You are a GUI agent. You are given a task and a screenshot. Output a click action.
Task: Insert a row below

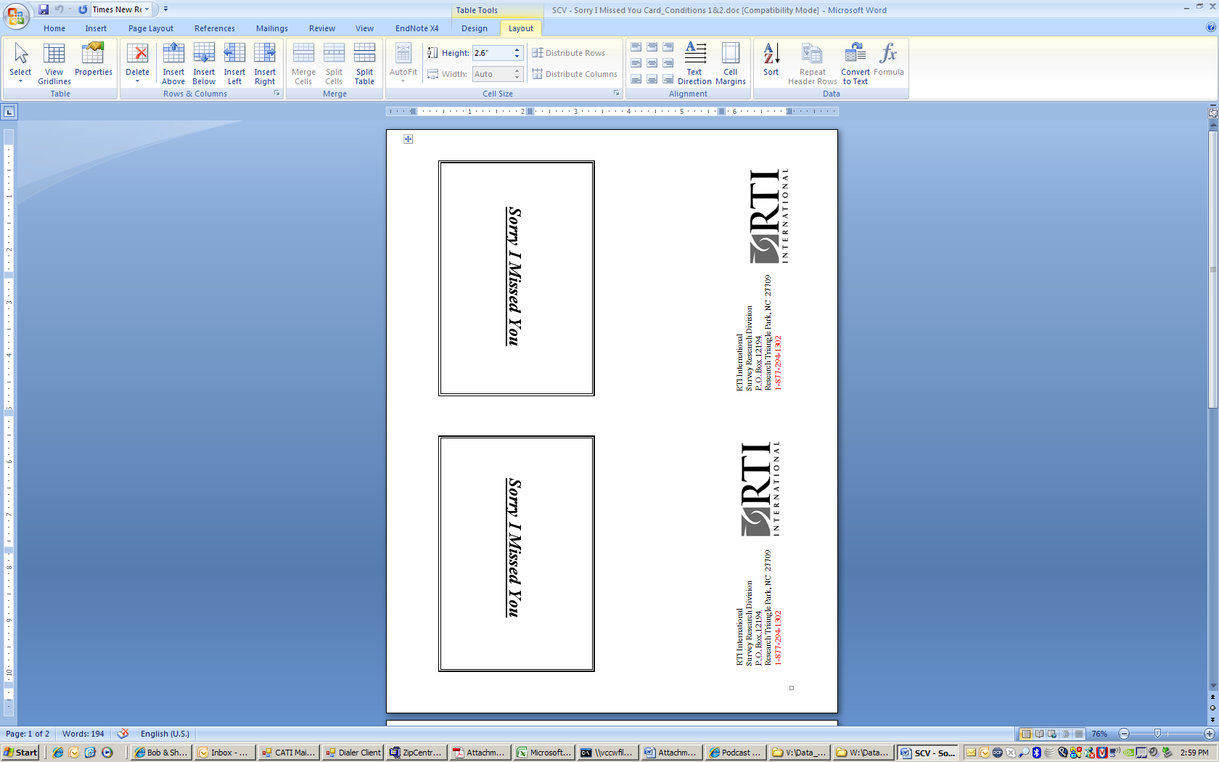point(204,64)
